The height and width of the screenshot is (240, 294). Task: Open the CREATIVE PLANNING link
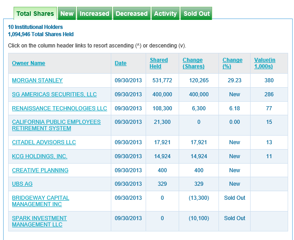pyautogui.click(x=40, y=170)
